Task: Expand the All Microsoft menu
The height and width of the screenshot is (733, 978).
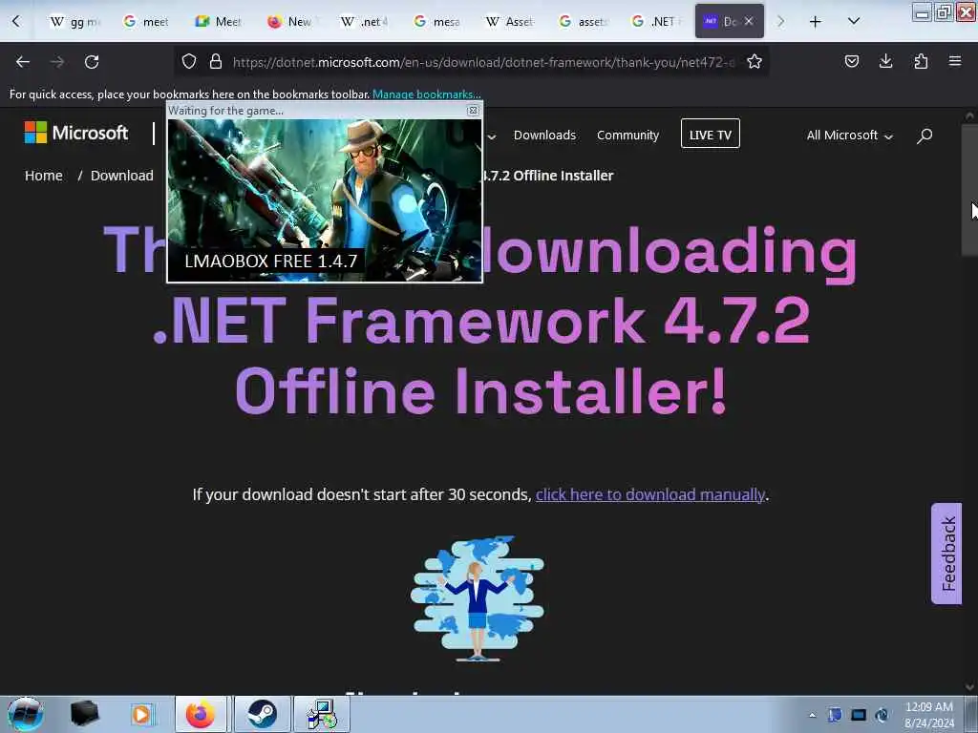Action: click(849, 136)
